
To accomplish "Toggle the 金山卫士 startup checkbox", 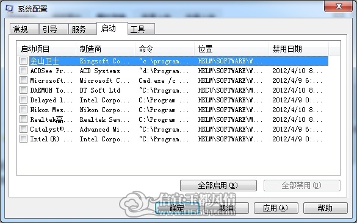I will coord(23,61).
